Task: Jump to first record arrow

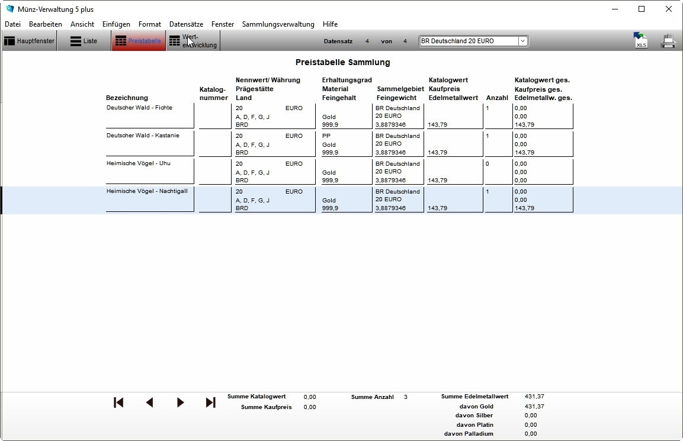Action: point(118,403)
